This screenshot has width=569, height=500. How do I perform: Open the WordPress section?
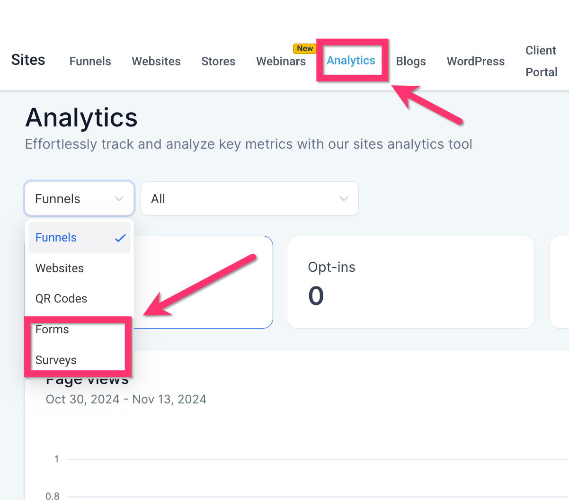[475, 61]
